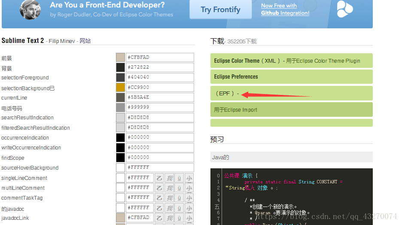Viewport: 402px width, 225px height.
Task: Edit the searchResultIndication hex field
Action: click(x=160, y=117)
